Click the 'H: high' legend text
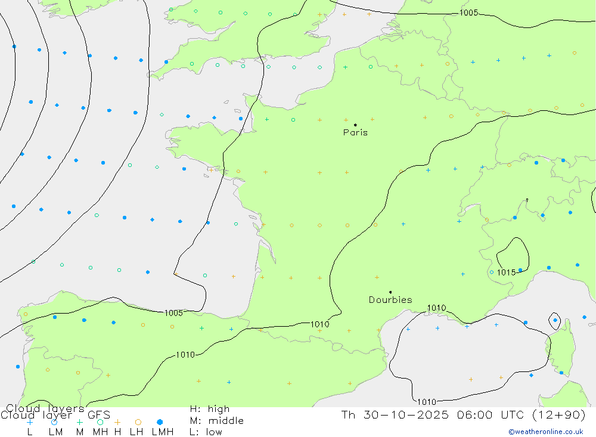Image resolution: width=596 pixels, height=437 pixels. pyautogui.click(x=209, y=409)
